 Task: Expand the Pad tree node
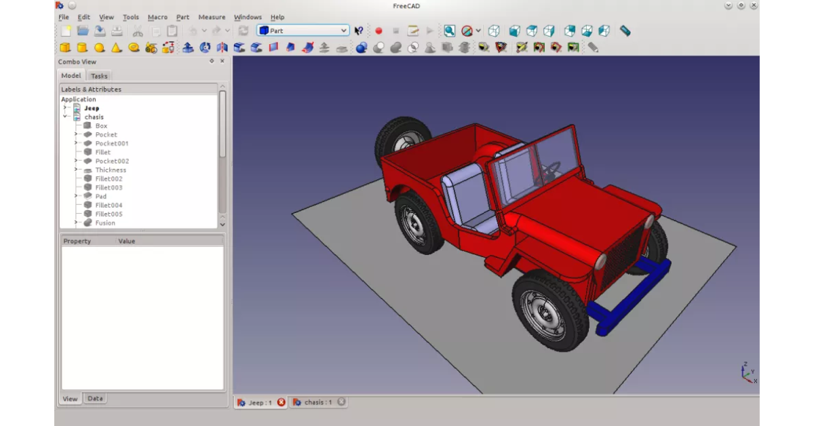(x=77, y=196)
